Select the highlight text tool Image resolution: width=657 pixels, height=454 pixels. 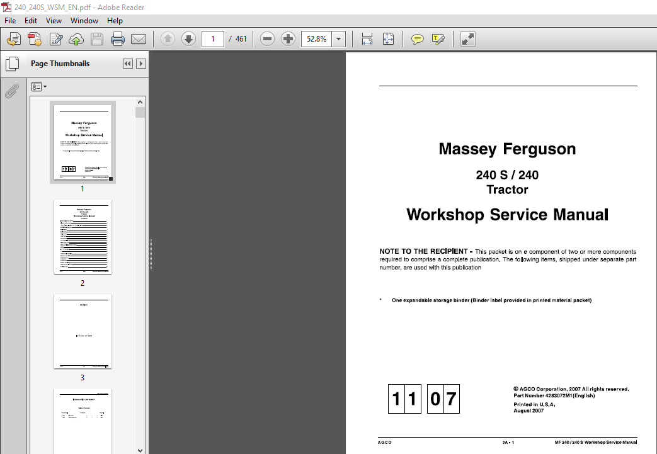click(x=438, y=39)
